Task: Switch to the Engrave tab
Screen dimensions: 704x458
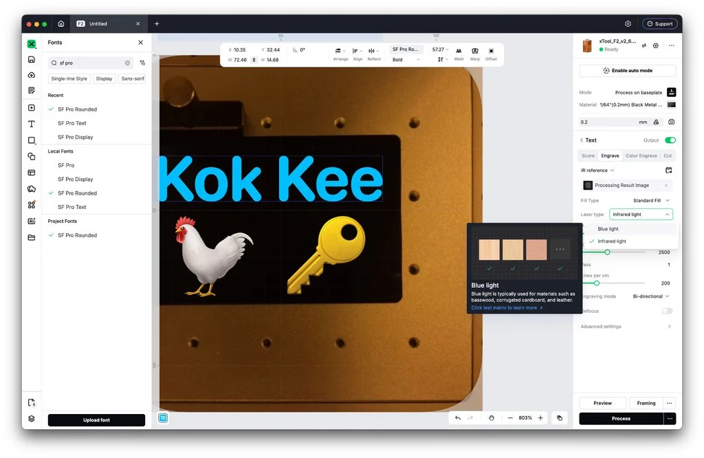Action: pos(610,156)
